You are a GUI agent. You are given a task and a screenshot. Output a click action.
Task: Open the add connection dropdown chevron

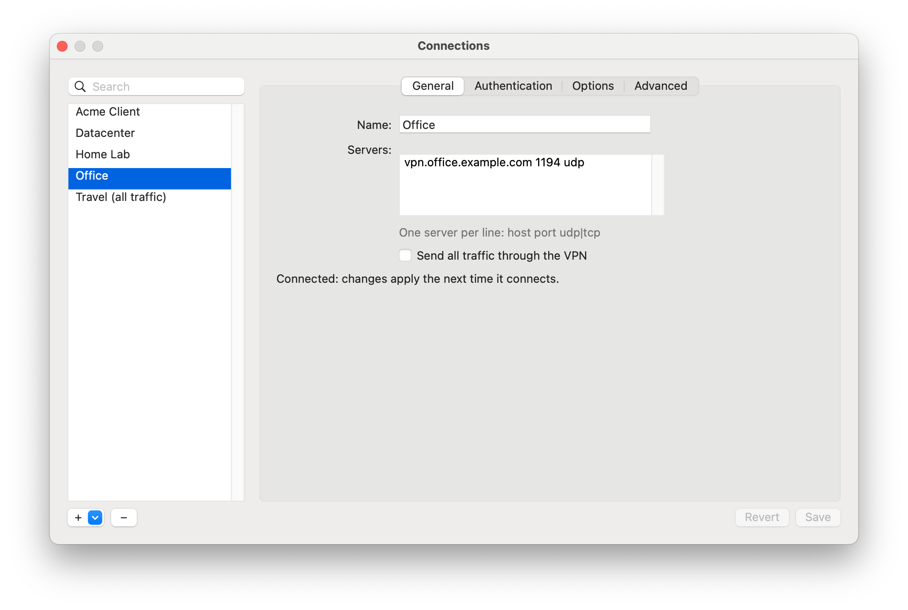point(95,518)
